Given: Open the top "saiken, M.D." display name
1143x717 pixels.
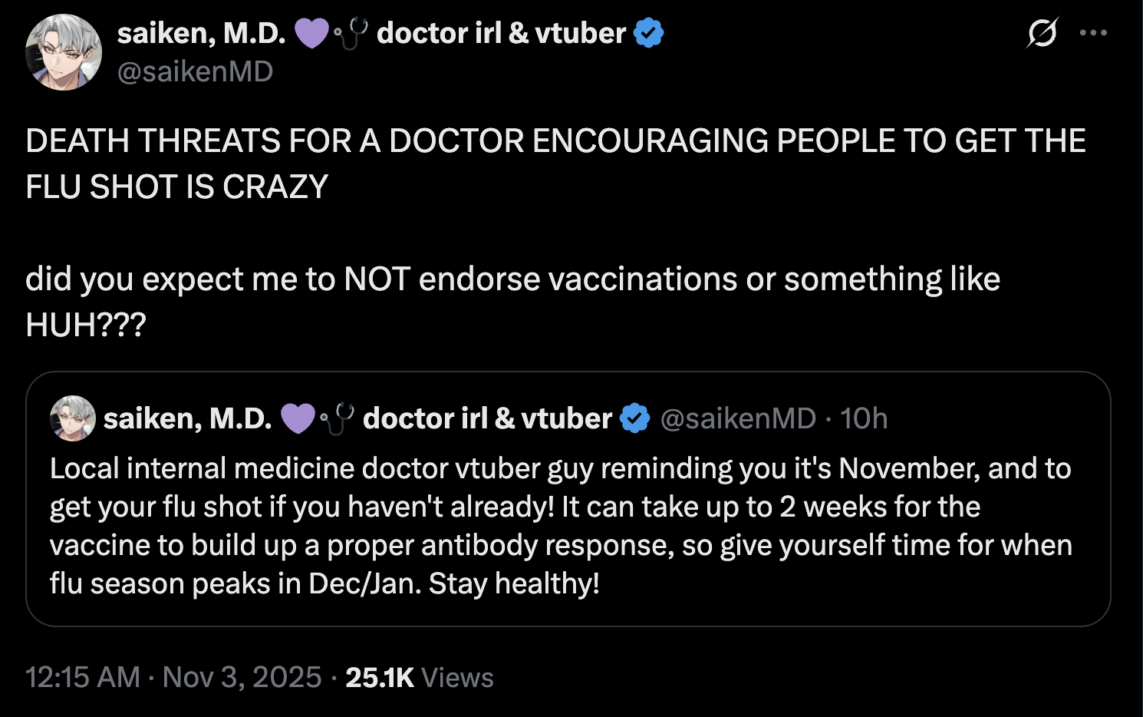Looking at the screenshot, I should pos(202,33).
